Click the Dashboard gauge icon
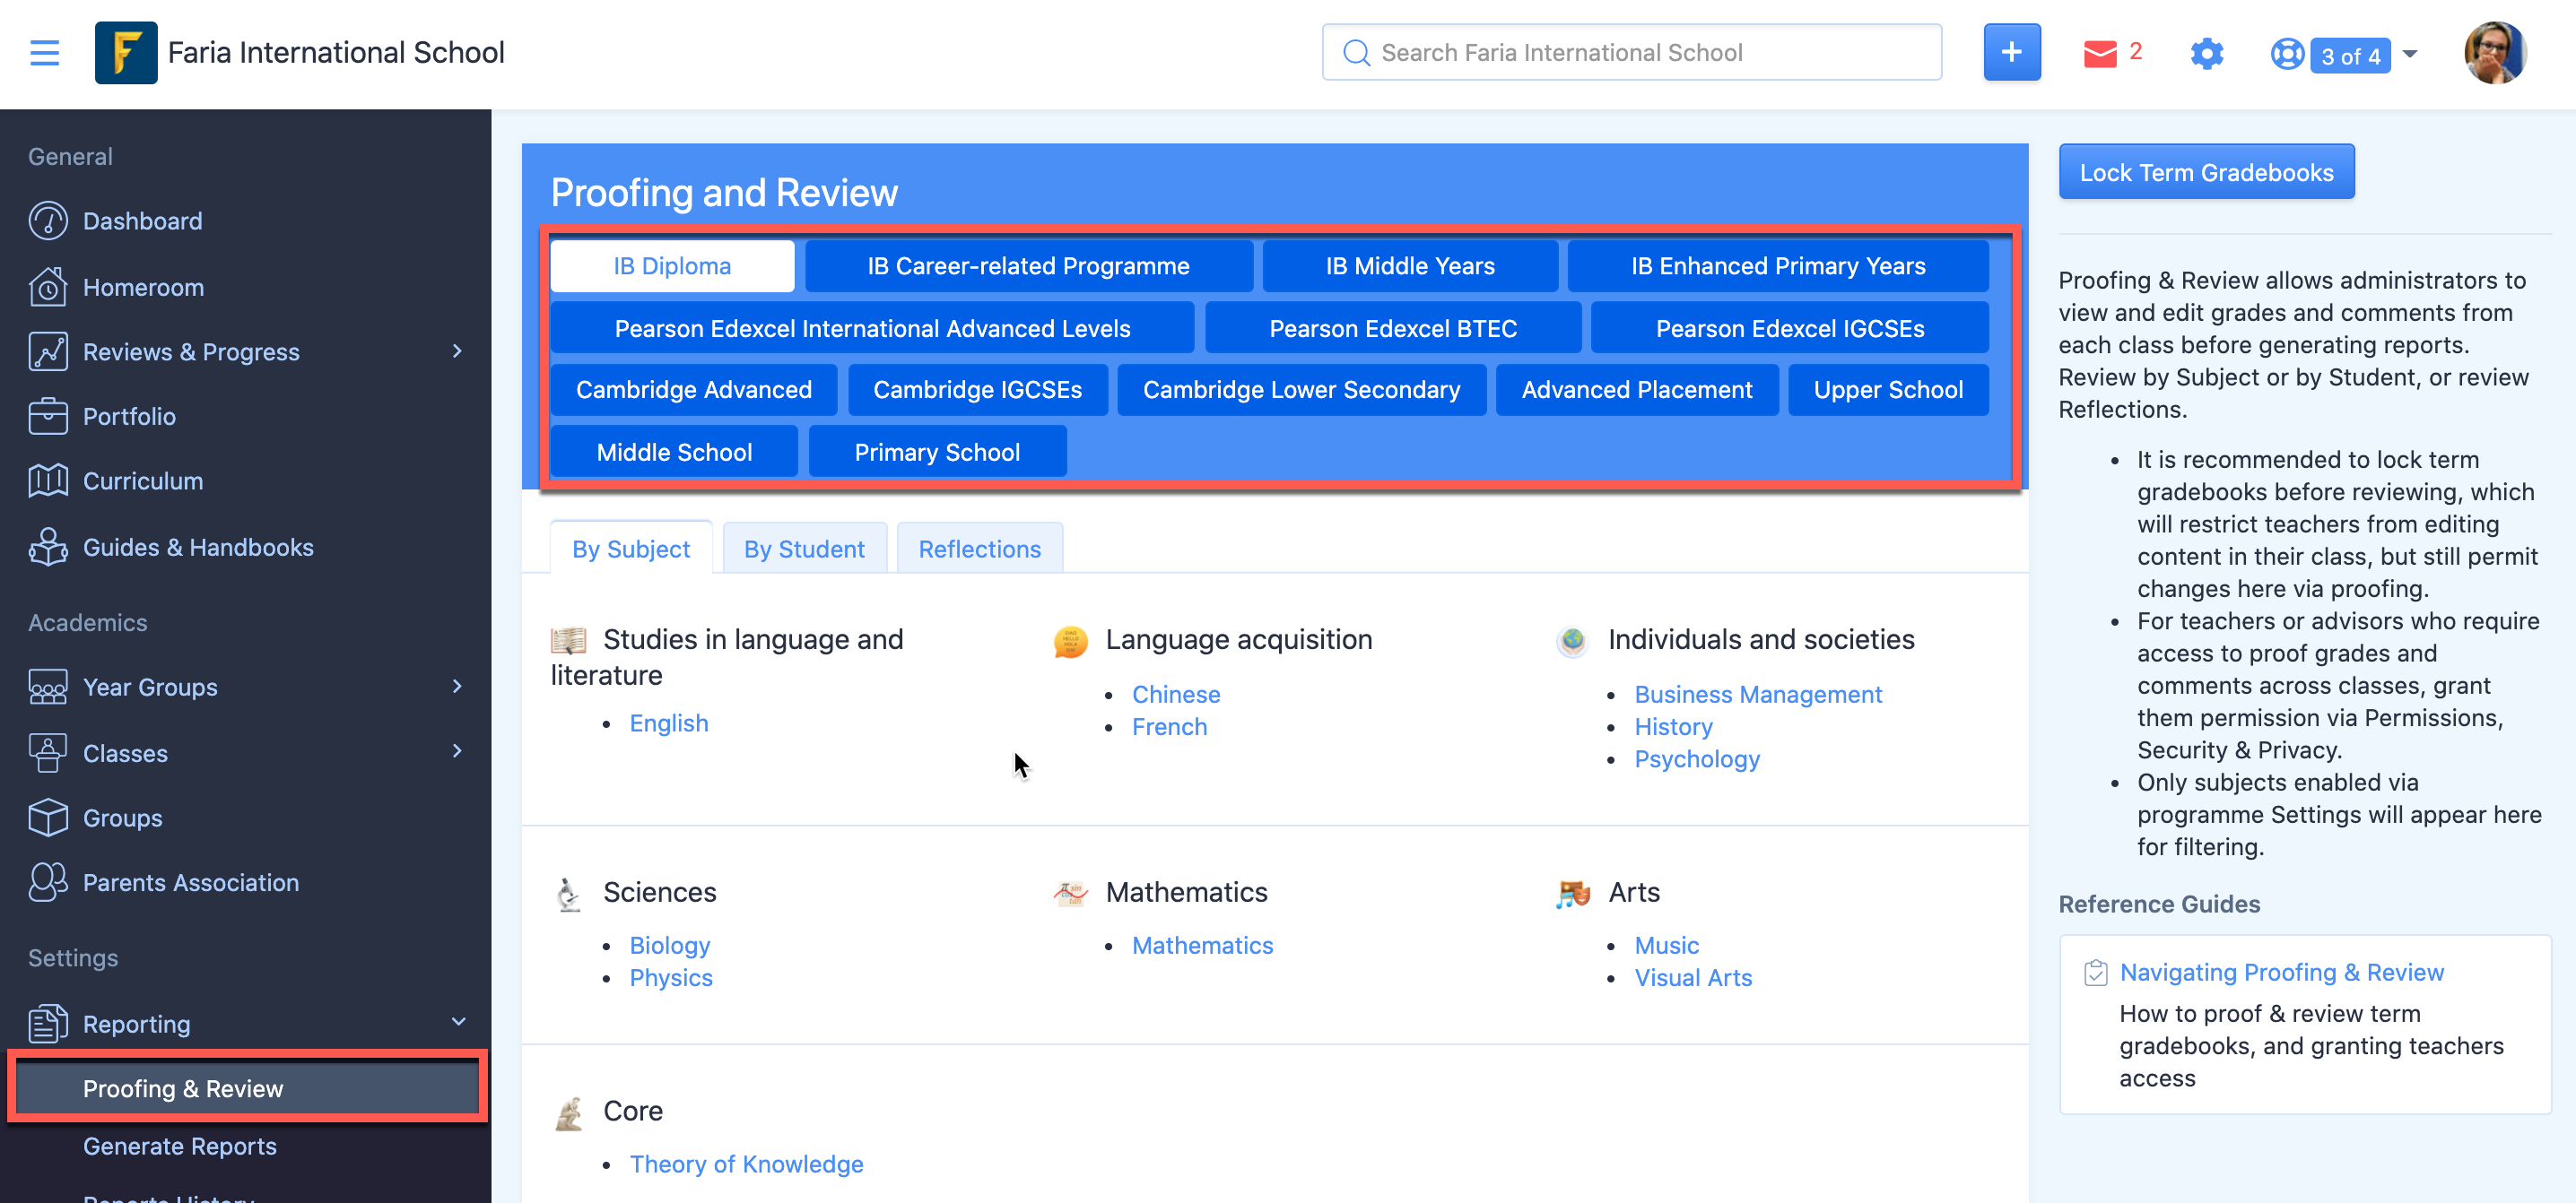This screenshot has width=2576, height=1203. (x=48, y=221)
